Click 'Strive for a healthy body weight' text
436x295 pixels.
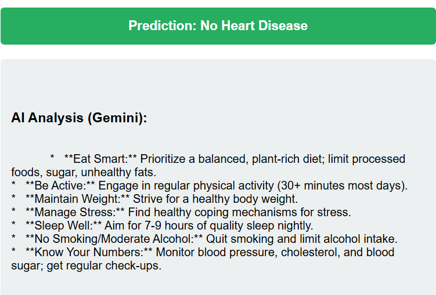214,199
